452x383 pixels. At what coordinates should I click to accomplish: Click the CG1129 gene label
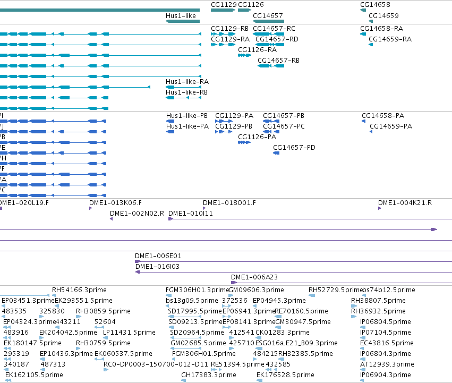(x=224, y=5)
